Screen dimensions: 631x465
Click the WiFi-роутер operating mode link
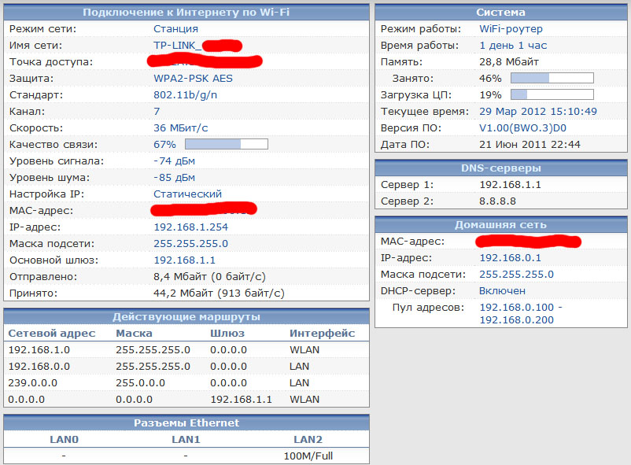511,29
